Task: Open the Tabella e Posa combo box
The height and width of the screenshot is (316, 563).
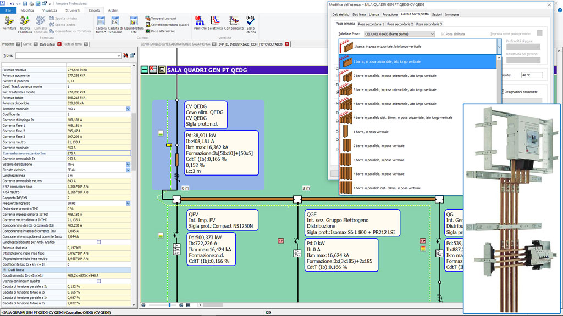Action: pyautogui.click(x=399, y=34)
